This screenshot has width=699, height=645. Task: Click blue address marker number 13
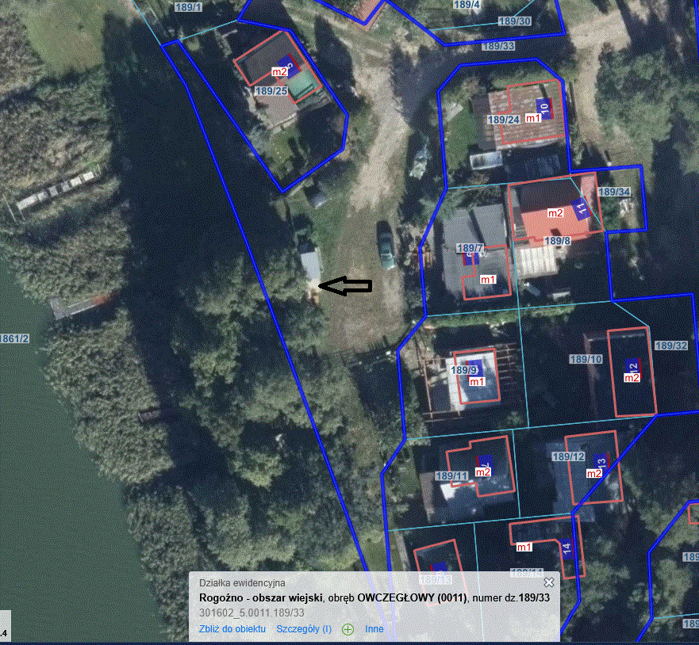[601, 463]
